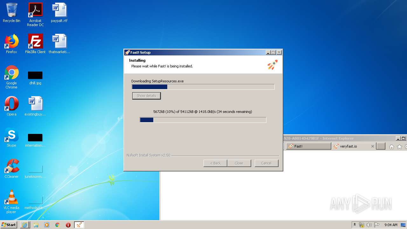Click the lower download progress bar showing 10%
This screenshot has height=229, width=407.
203,120
